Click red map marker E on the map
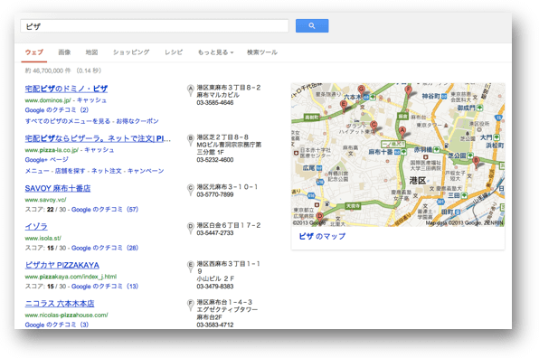 (x=343, y=106)
